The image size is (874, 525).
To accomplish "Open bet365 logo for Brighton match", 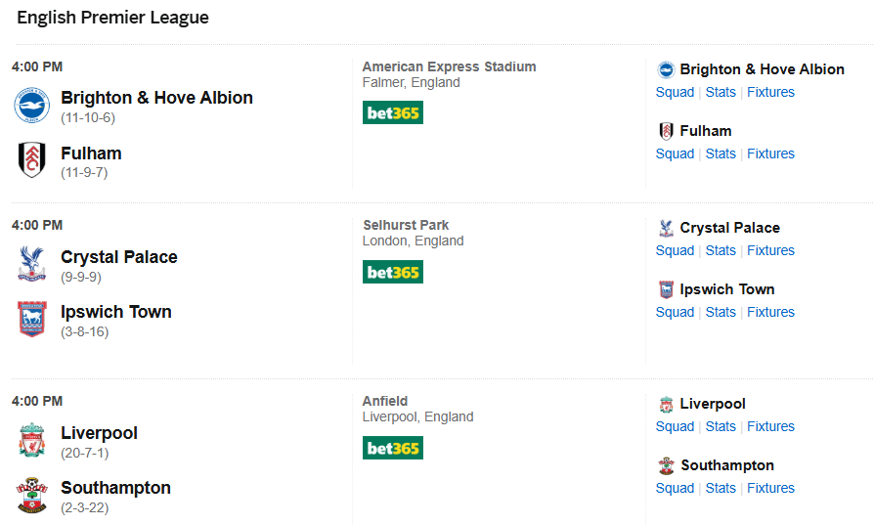I will tap(392, 112).
